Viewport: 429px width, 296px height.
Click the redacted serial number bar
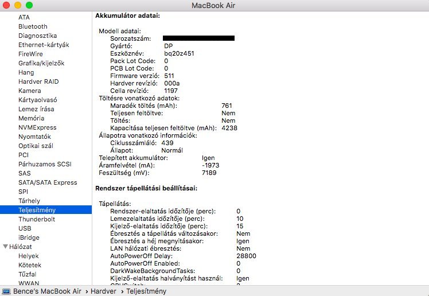pyautogui.click(x=198, y=38)
